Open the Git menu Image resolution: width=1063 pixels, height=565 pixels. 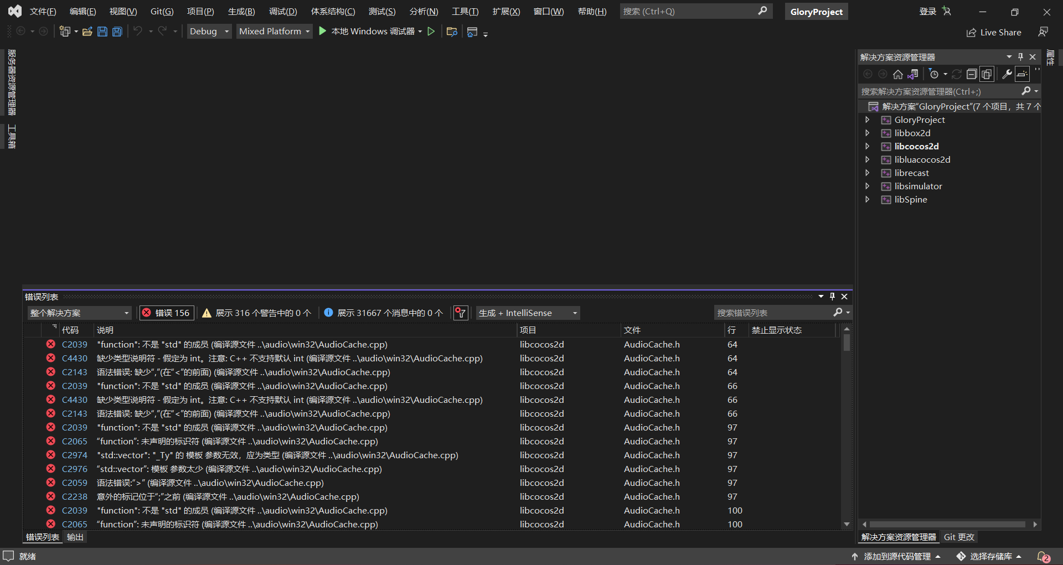click(161, 11)
